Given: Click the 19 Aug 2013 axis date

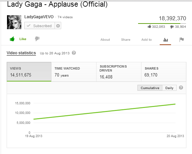Looking at the screenshot, I should click(x=34, y=136).
